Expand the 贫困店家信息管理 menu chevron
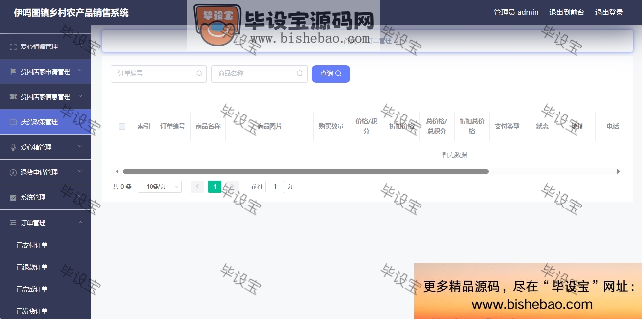 point(81,96)
